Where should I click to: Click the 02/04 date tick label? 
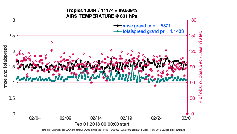[x=35, y=118]
